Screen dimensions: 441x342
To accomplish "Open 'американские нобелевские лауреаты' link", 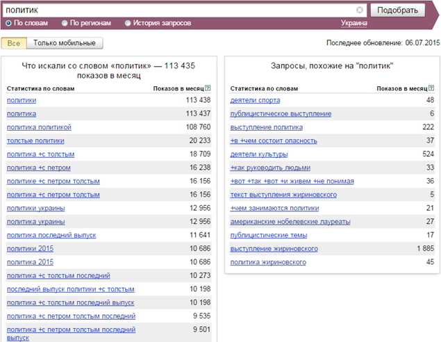I will (290, 222).
